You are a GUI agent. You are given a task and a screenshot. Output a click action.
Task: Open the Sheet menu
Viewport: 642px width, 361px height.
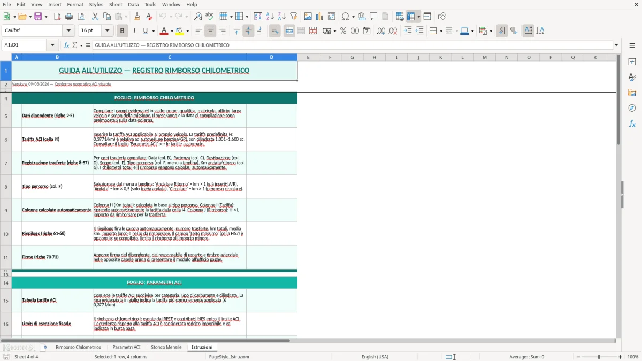[116, 4]
